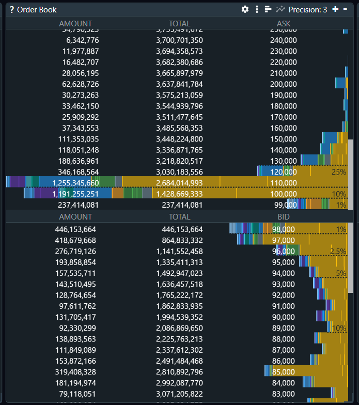Select the ask price 230,000
Screen dimensions: 359x405
tap(283, 51)
